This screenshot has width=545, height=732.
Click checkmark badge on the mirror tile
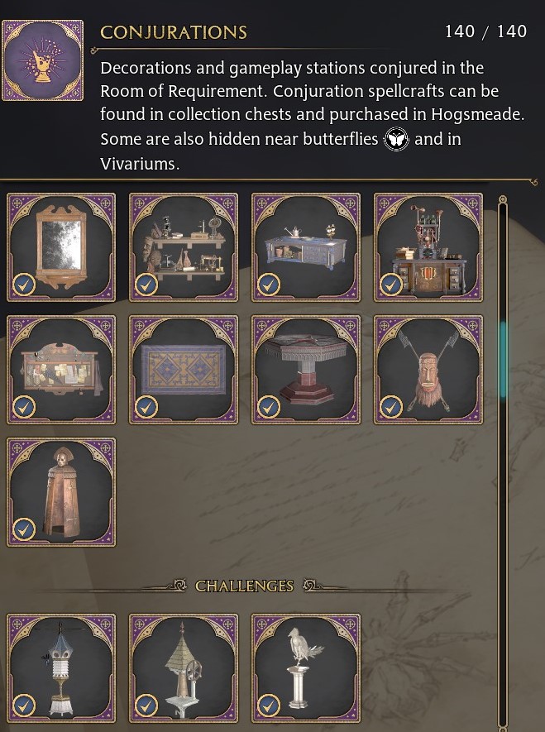(24, 285)
